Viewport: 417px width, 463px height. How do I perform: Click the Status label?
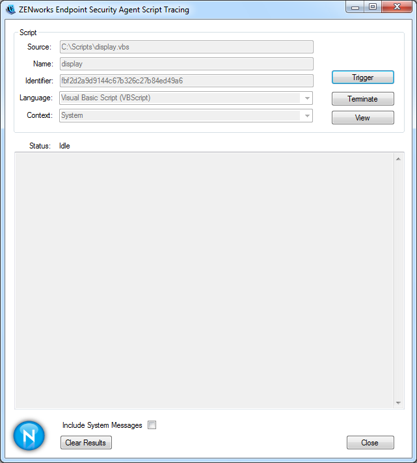tap(40, 146)
